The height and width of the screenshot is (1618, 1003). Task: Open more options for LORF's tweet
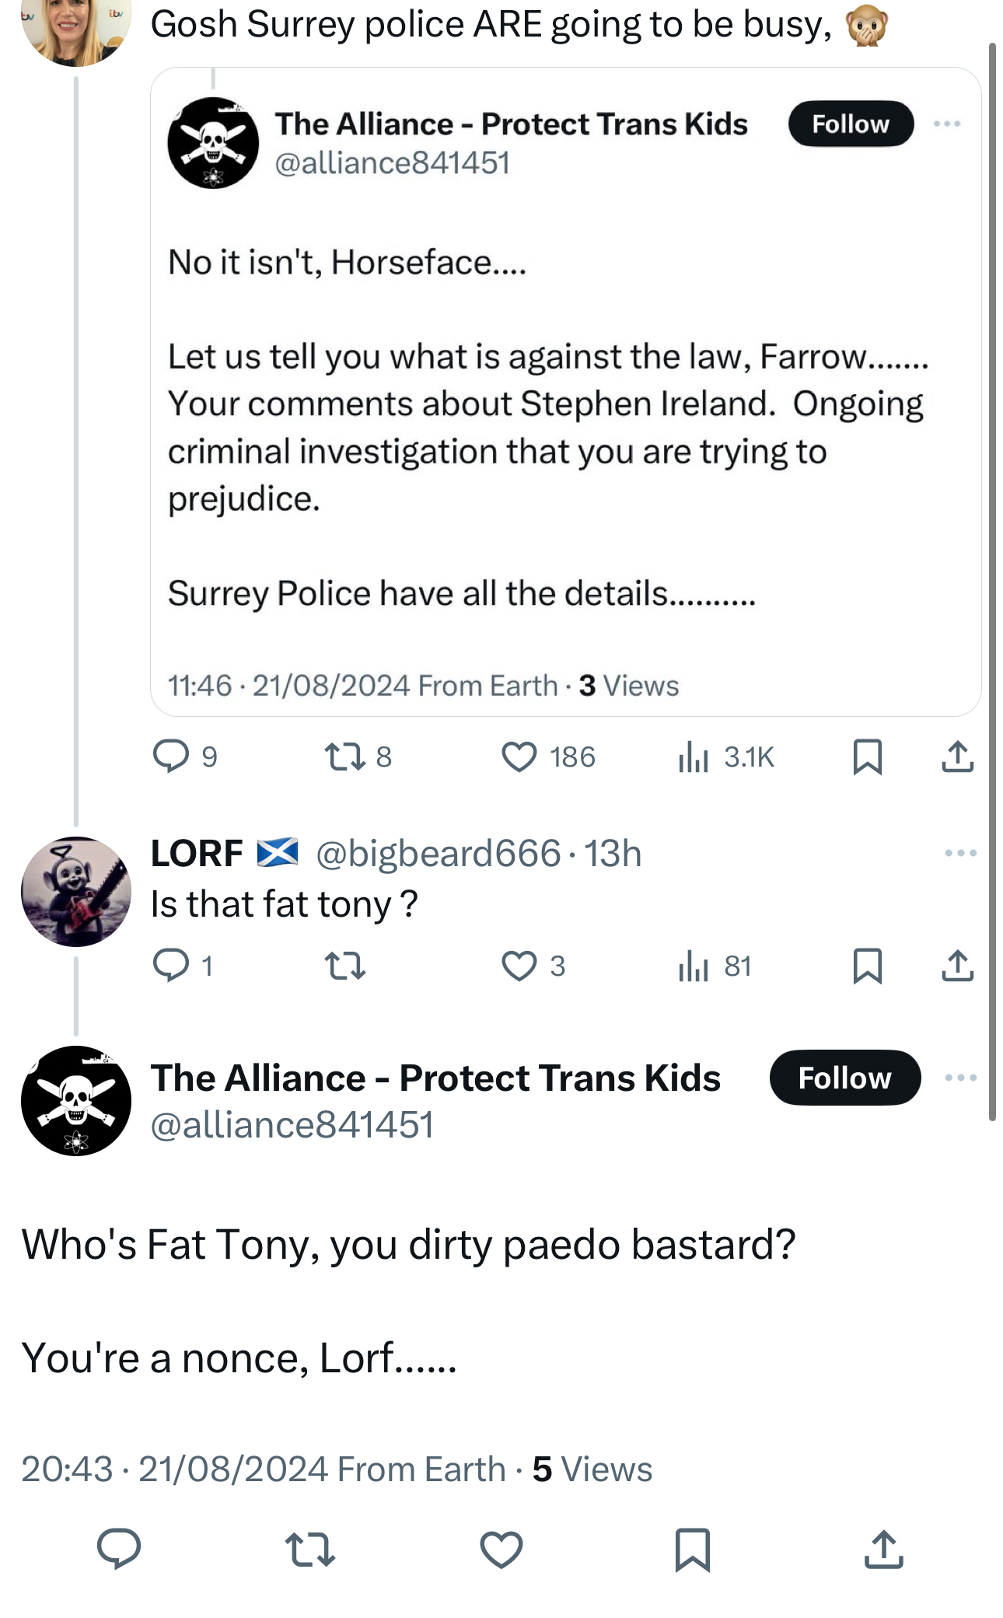tap(960, 853)
